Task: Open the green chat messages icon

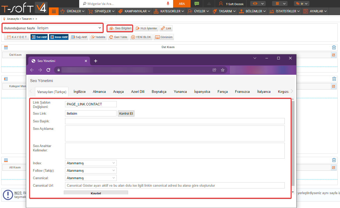Action: (197, 4)
